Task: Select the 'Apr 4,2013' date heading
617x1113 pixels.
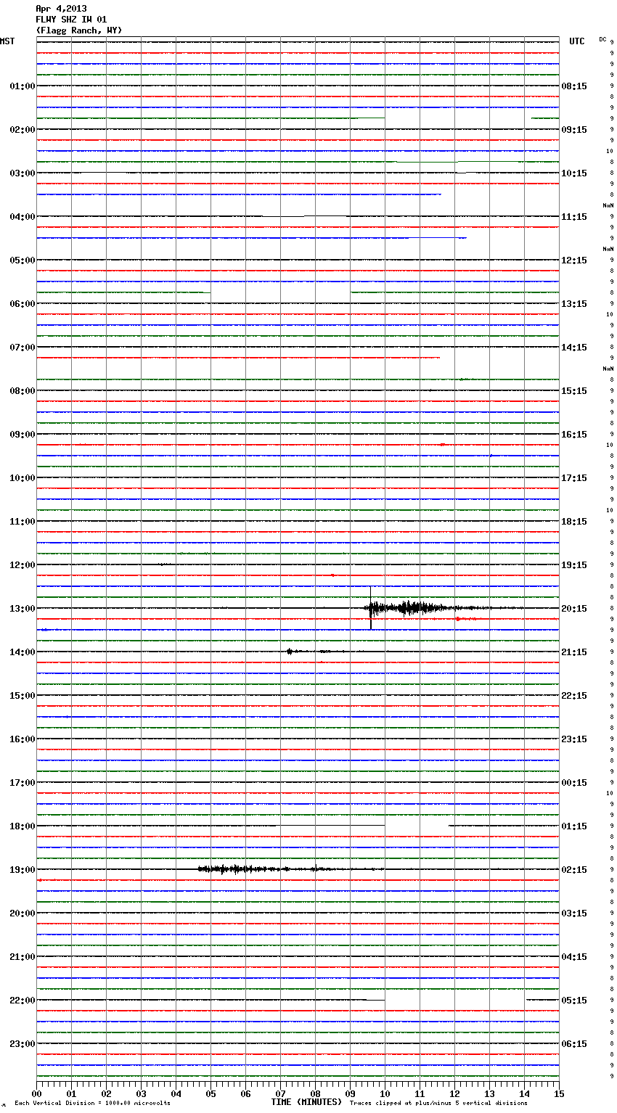Action: coord(61,9)
